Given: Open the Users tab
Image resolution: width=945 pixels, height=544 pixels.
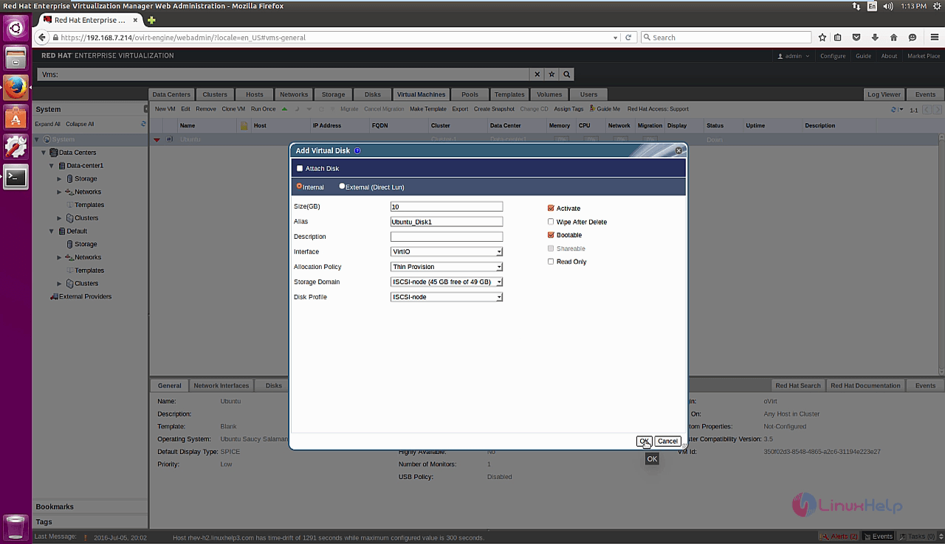Looking at the screenshot, I should (588, 94).
